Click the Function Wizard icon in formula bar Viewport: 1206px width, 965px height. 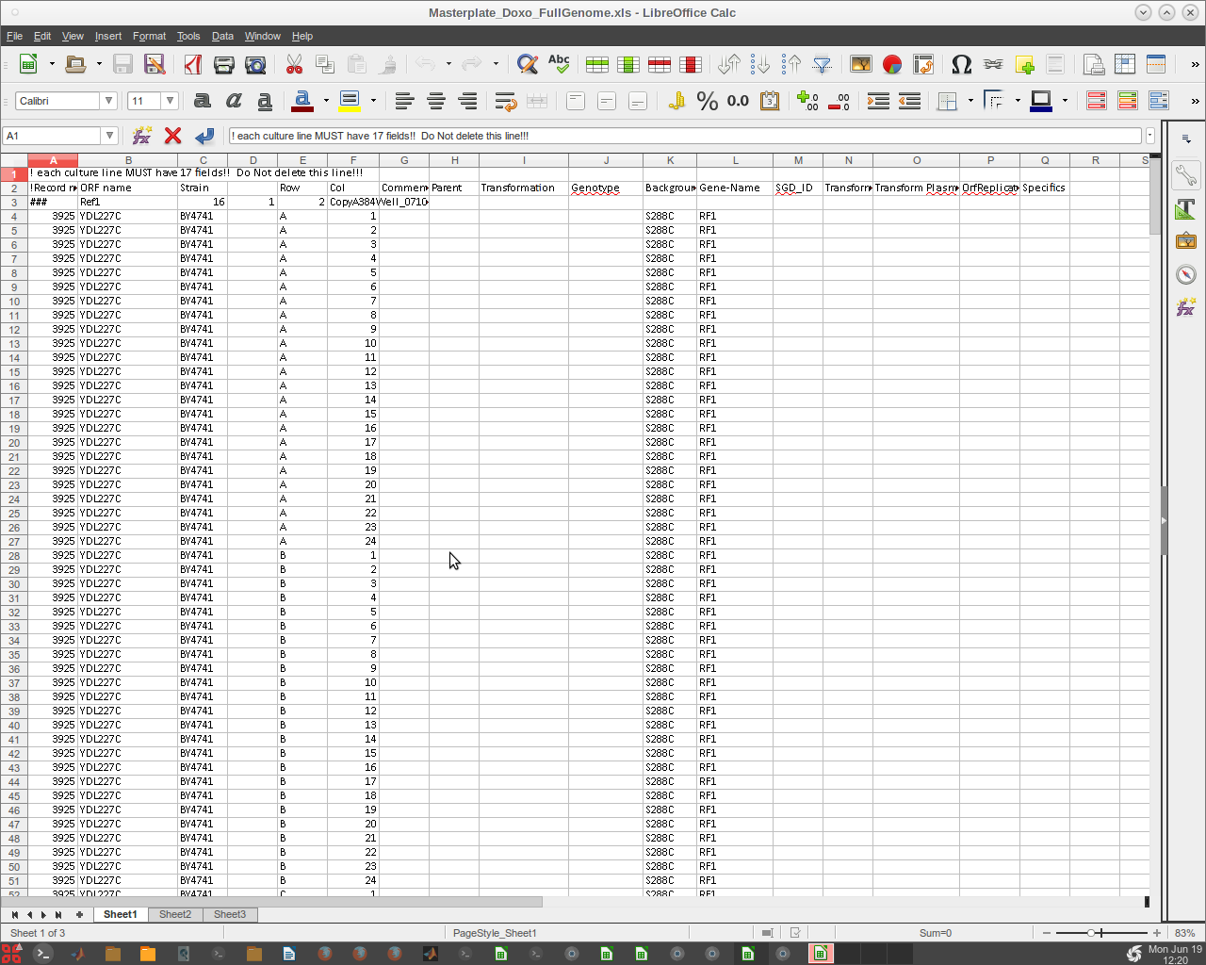tap(142, 136)
